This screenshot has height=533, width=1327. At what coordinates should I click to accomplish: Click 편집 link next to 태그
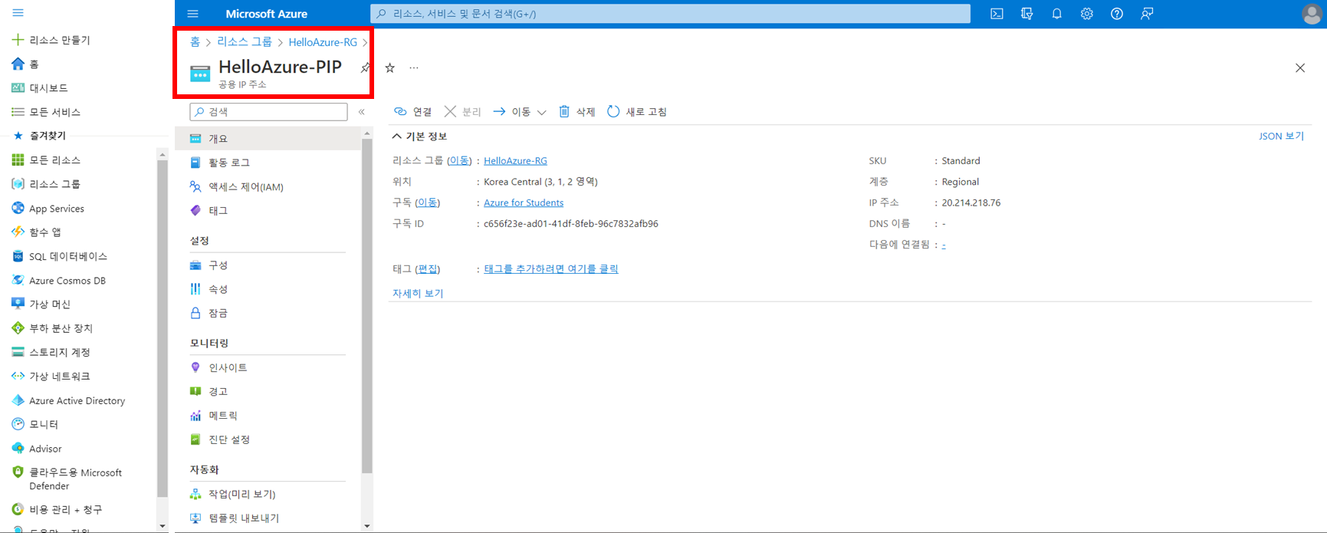point(428,268)
